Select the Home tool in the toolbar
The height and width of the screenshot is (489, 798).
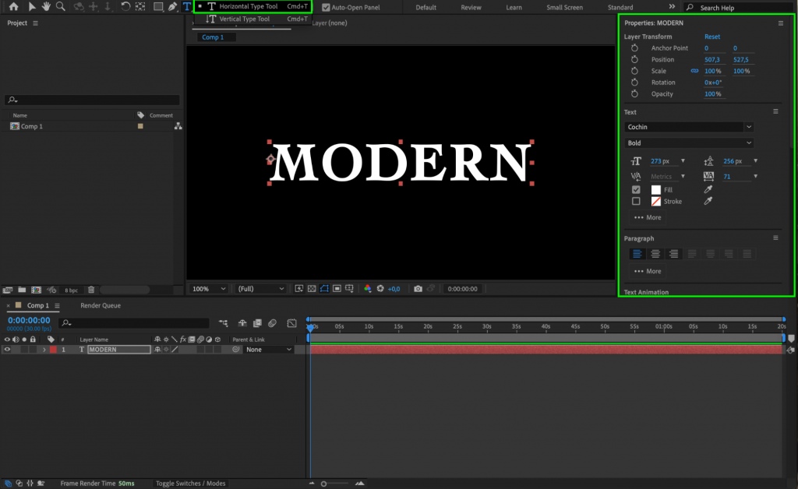pos(14,7)
